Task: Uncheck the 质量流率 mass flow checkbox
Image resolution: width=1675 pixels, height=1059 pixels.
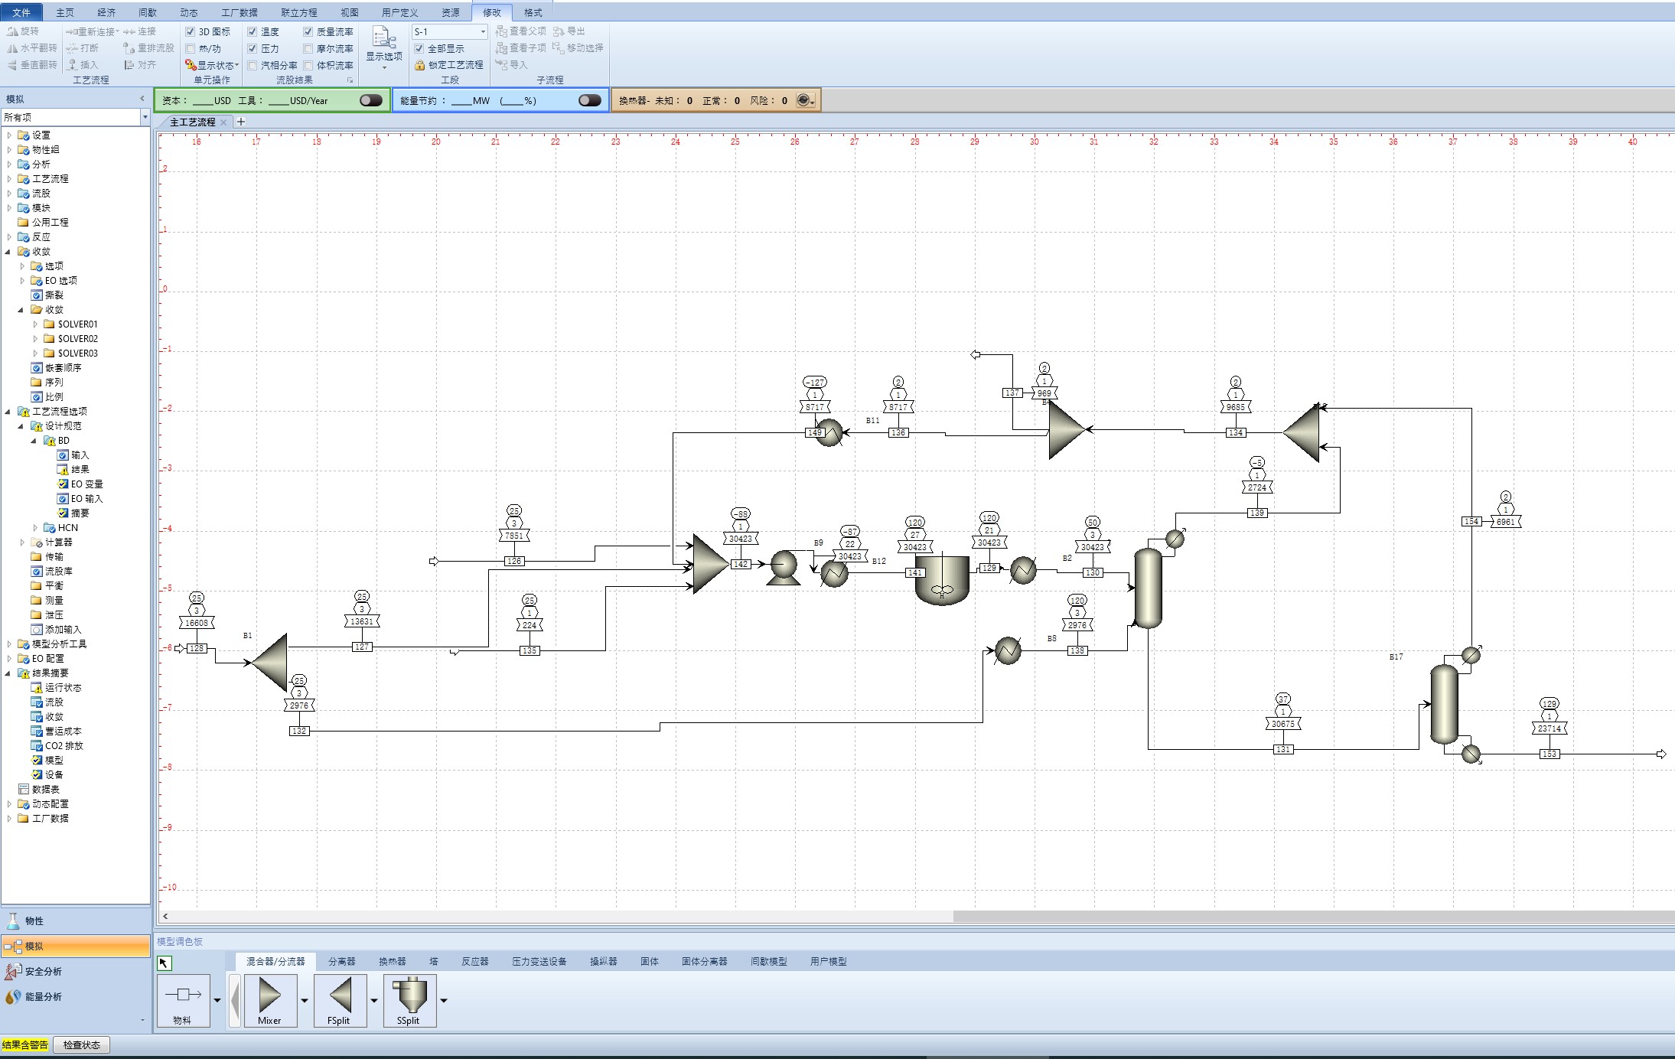Action: point(308,31)
